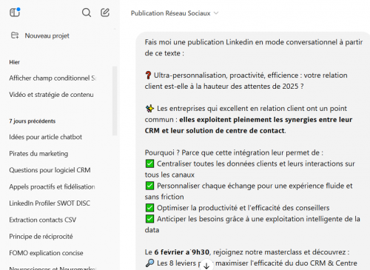
Task: Start a new chat with the compose icon
Action: pyautogui.click(x=105, y=13)
